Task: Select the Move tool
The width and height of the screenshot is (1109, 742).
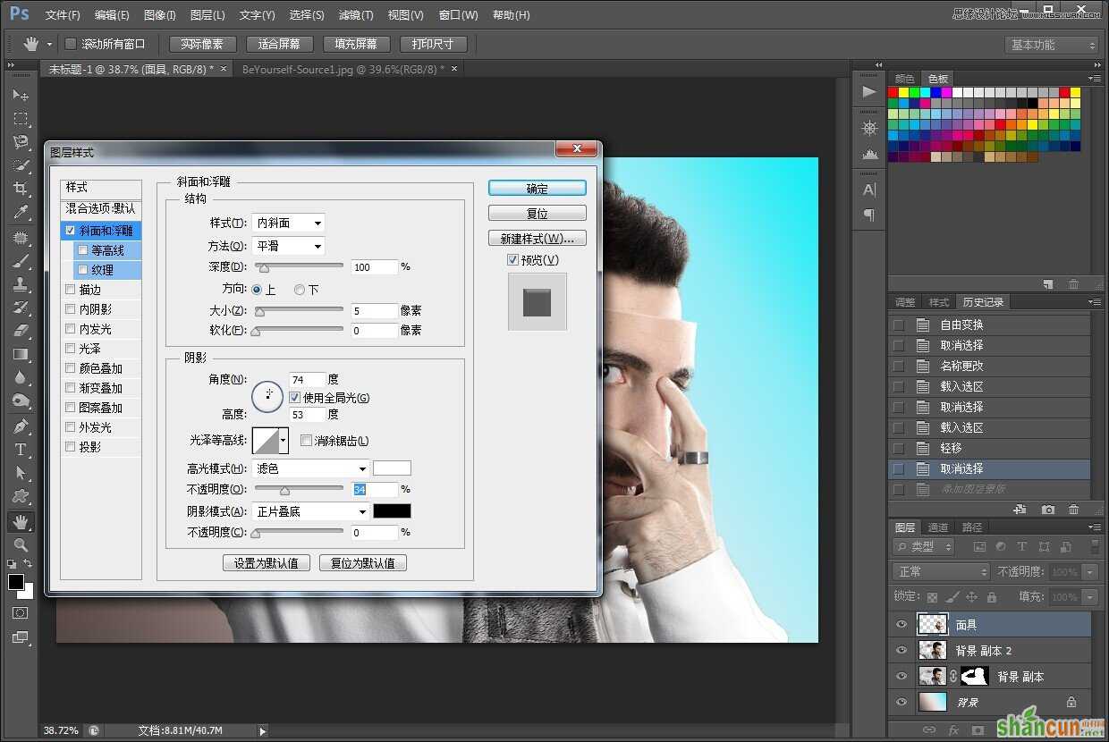Action: point(20,95)
